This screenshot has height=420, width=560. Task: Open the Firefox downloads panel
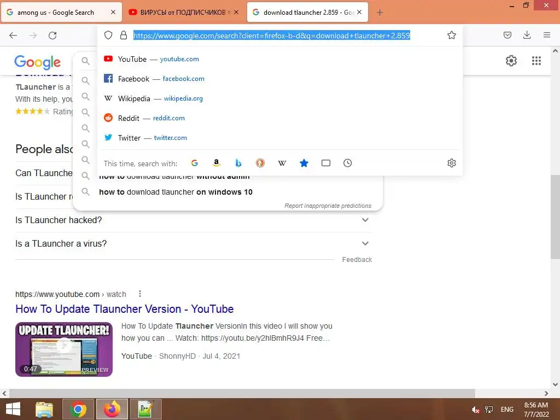tap(527, 35)
